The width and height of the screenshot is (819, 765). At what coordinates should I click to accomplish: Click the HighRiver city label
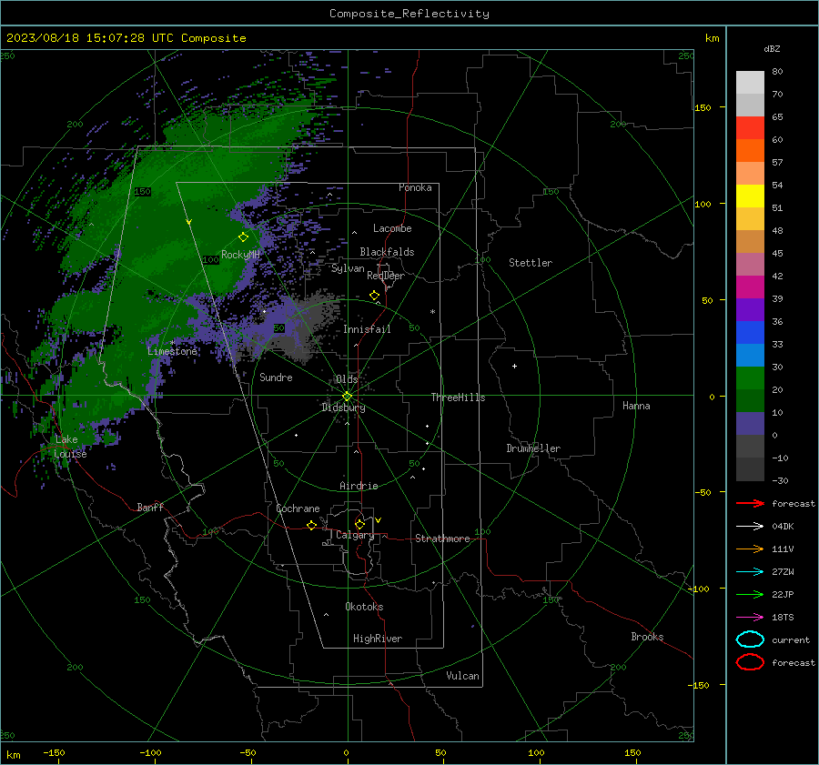click(x=378, y=639)
